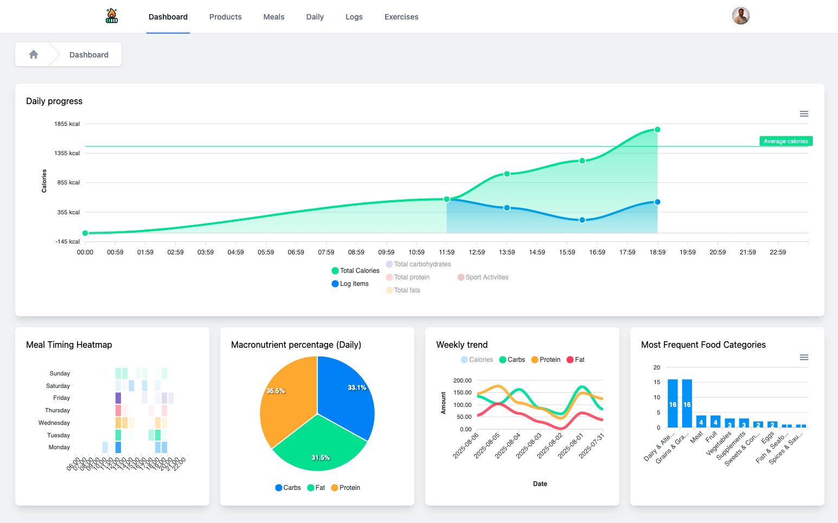The height and width of the screenshot is (523, 838).
Task: Toggle the Log Items legend series
Action: (x=350, y=284)
